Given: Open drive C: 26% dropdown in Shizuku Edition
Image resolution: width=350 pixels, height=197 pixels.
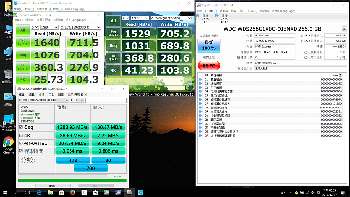Looking at the screenshot, I should (171, 18).
